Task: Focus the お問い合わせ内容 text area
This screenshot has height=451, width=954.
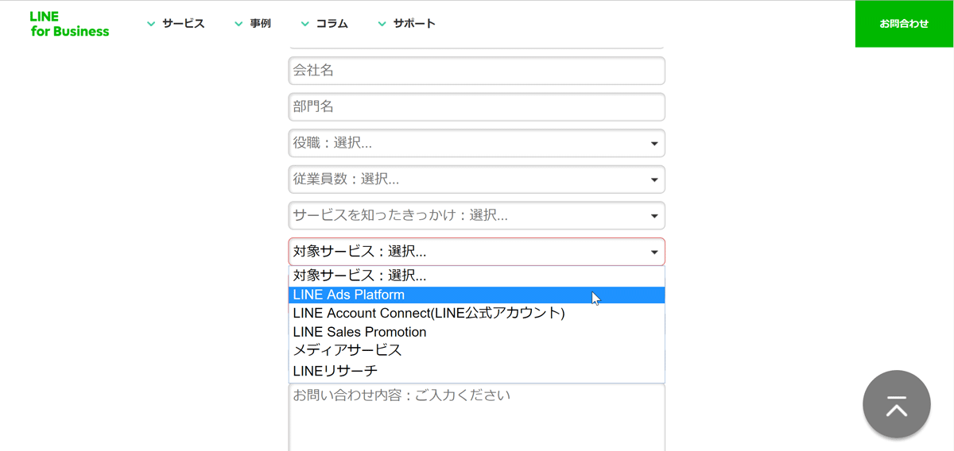Action: (477, 418)
